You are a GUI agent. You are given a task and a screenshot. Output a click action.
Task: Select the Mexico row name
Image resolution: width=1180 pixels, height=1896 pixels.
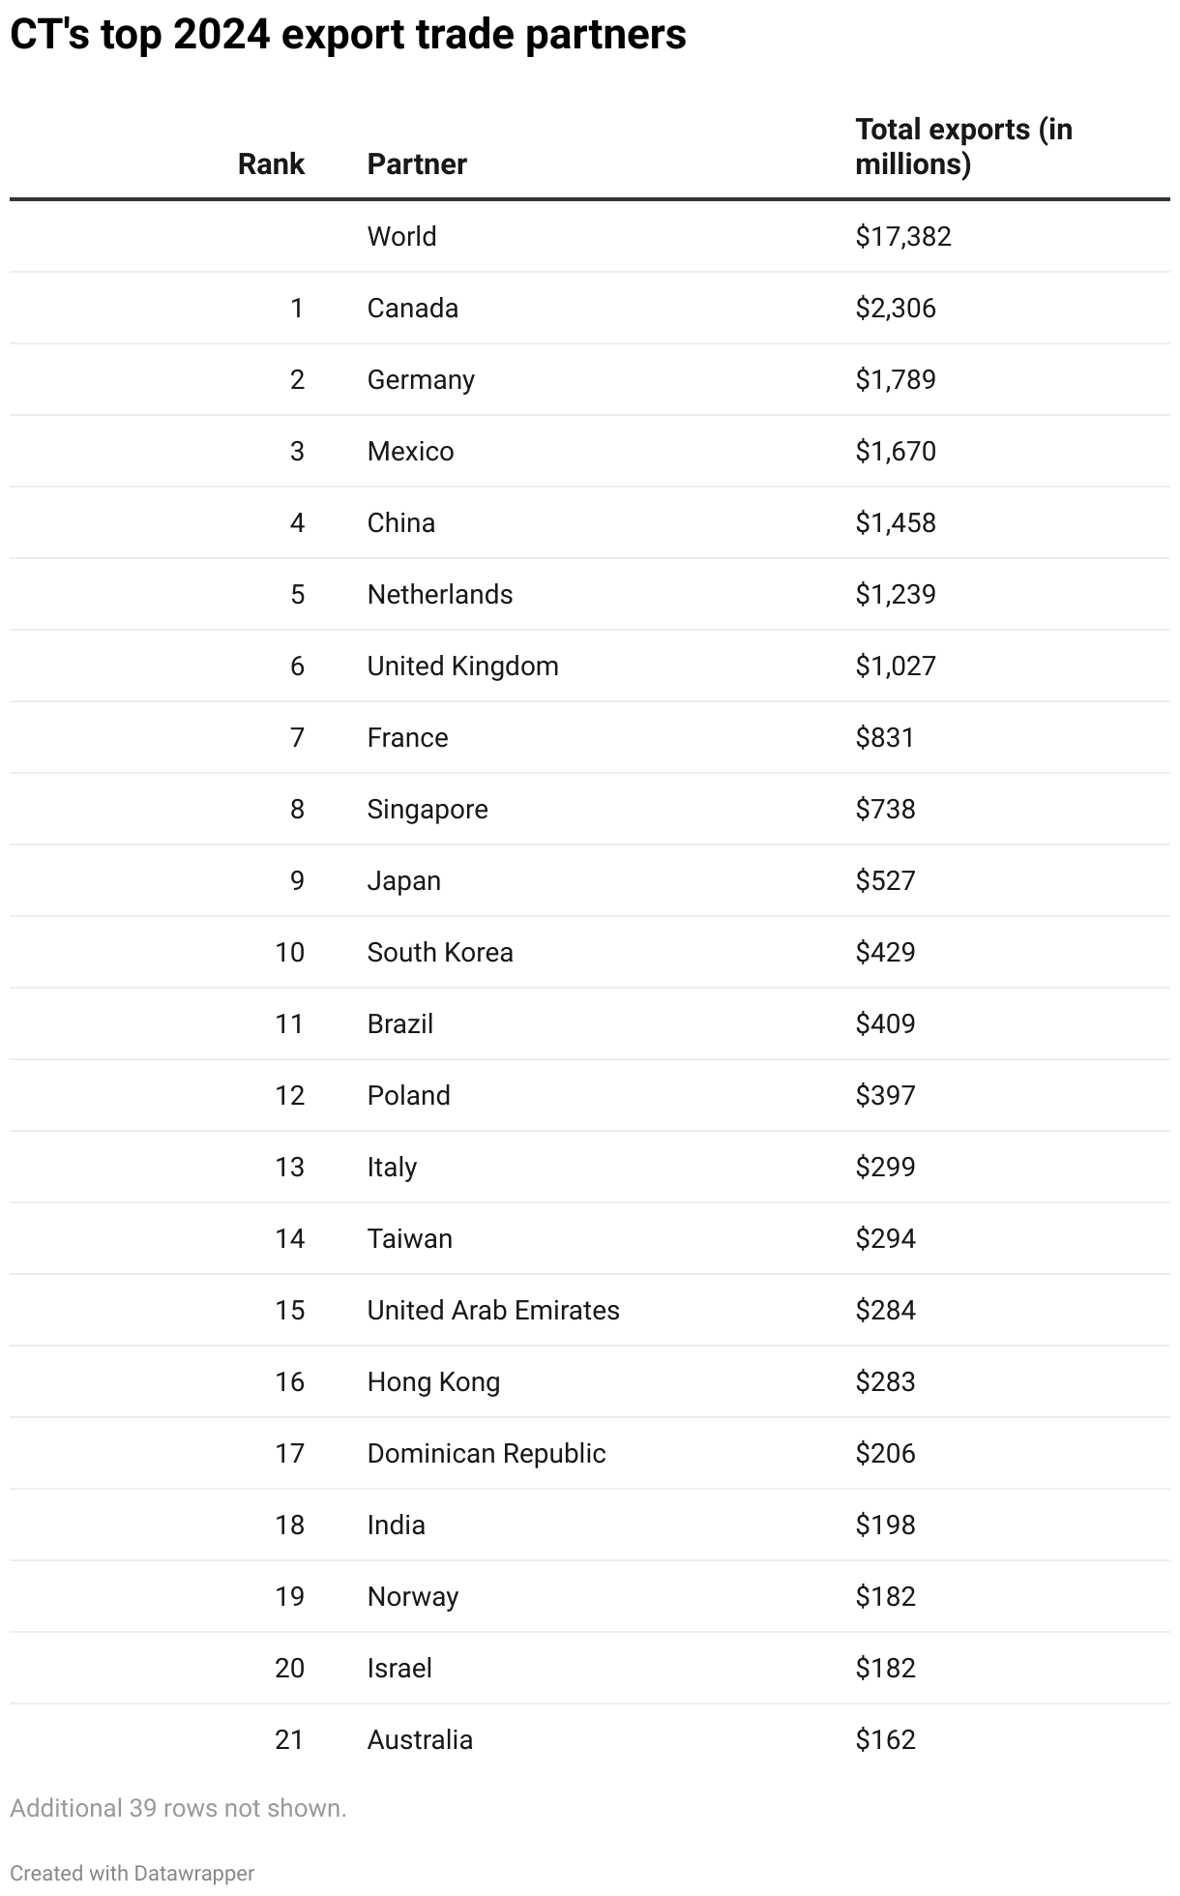tap(410, 451)
